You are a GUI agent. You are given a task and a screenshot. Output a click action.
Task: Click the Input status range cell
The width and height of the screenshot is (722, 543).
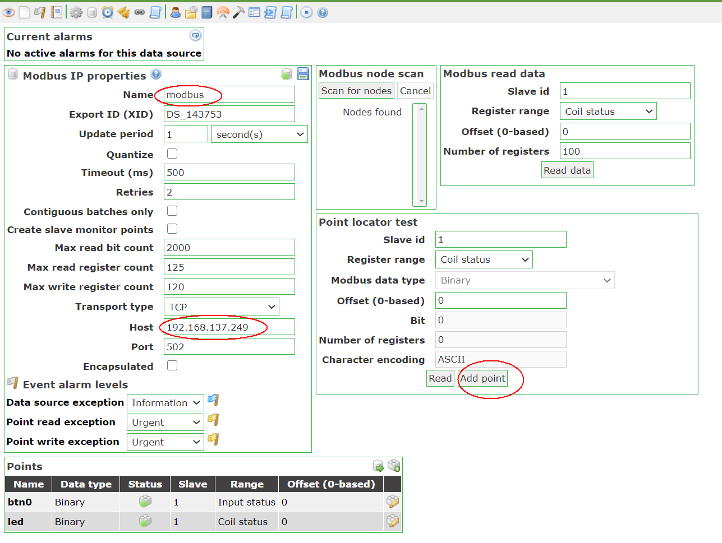coord(247,502)
